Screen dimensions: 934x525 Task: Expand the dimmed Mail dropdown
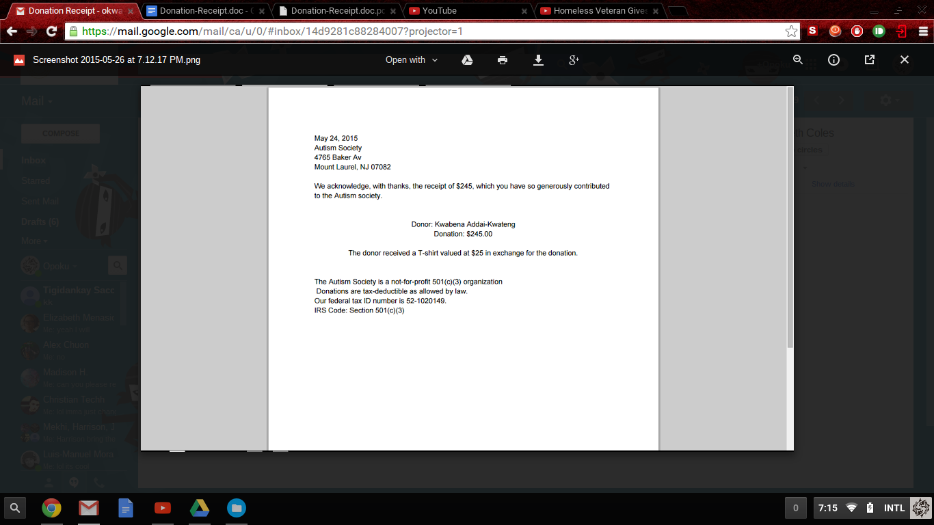[37, 101]
